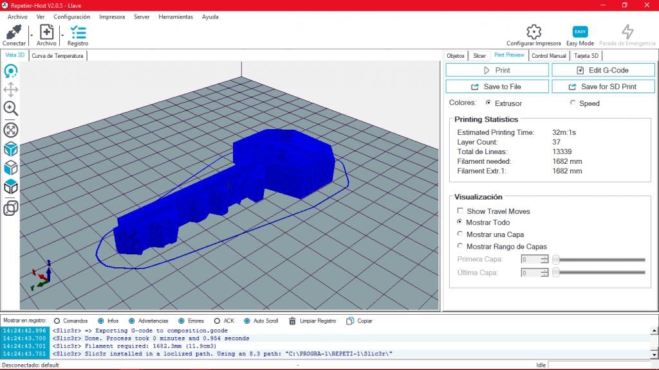Toggle ACK log filter
This screenshot has height=370, width=659.
[x=217, y=321]
